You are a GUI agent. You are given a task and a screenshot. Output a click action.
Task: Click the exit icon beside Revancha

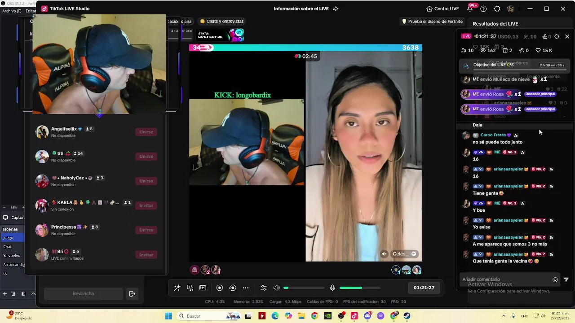(132, 294)
